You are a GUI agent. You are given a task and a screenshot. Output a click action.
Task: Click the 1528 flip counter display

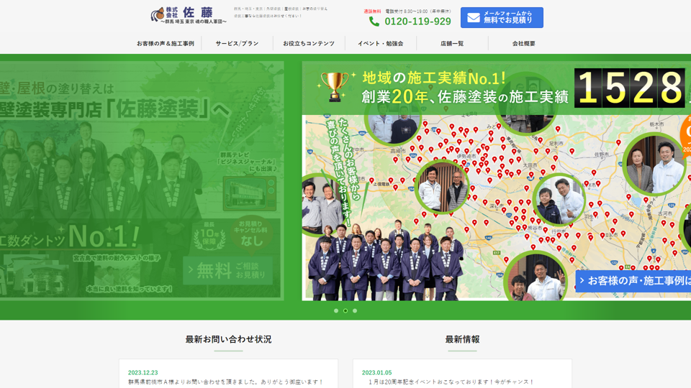tap(629, 88)
